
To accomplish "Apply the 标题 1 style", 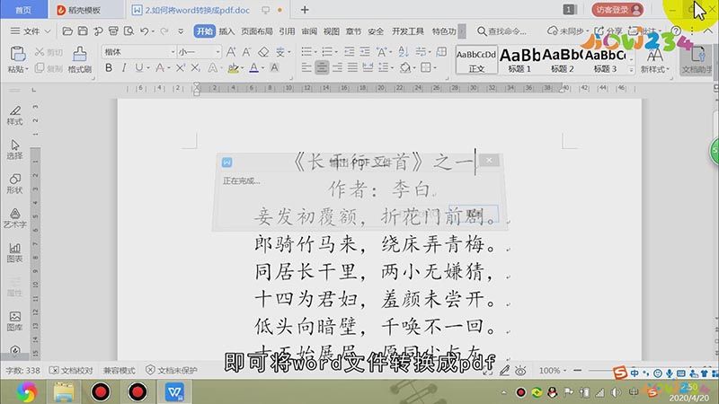I will 519,60.
